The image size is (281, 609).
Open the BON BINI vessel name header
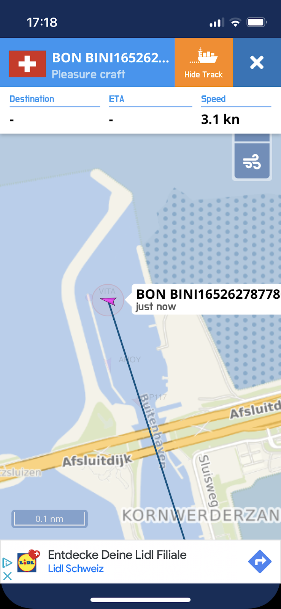pos(111,57)
